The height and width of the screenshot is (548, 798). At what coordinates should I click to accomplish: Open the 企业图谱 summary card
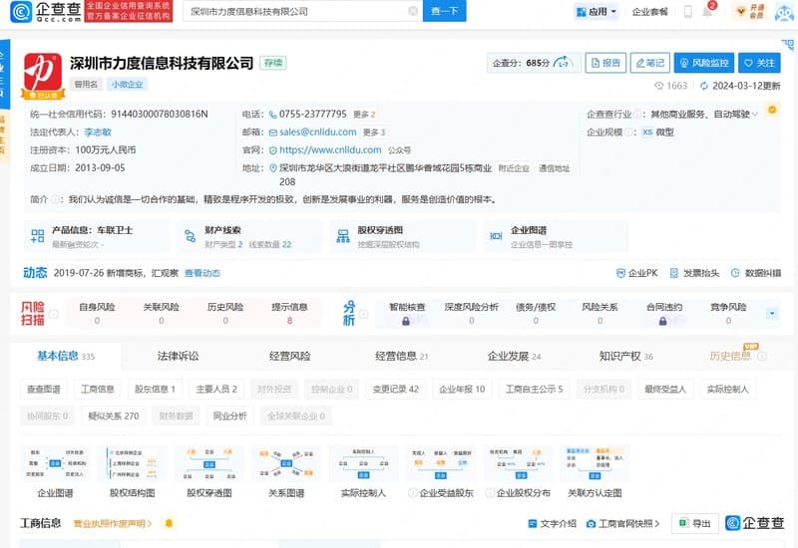556,236
